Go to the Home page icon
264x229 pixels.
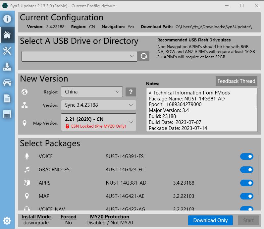click(7, 35)
